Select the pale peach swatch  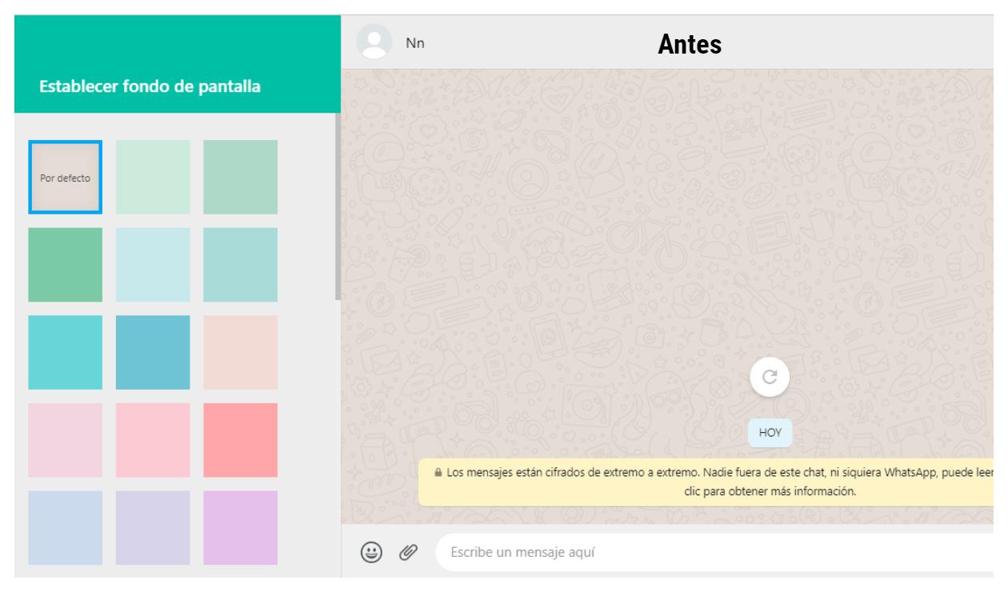pyautogui.click(x=240, y=352)
